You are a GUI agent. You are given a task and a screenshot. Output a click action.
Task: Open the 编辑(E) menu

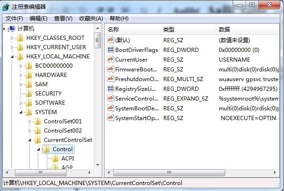pos(38,19)
